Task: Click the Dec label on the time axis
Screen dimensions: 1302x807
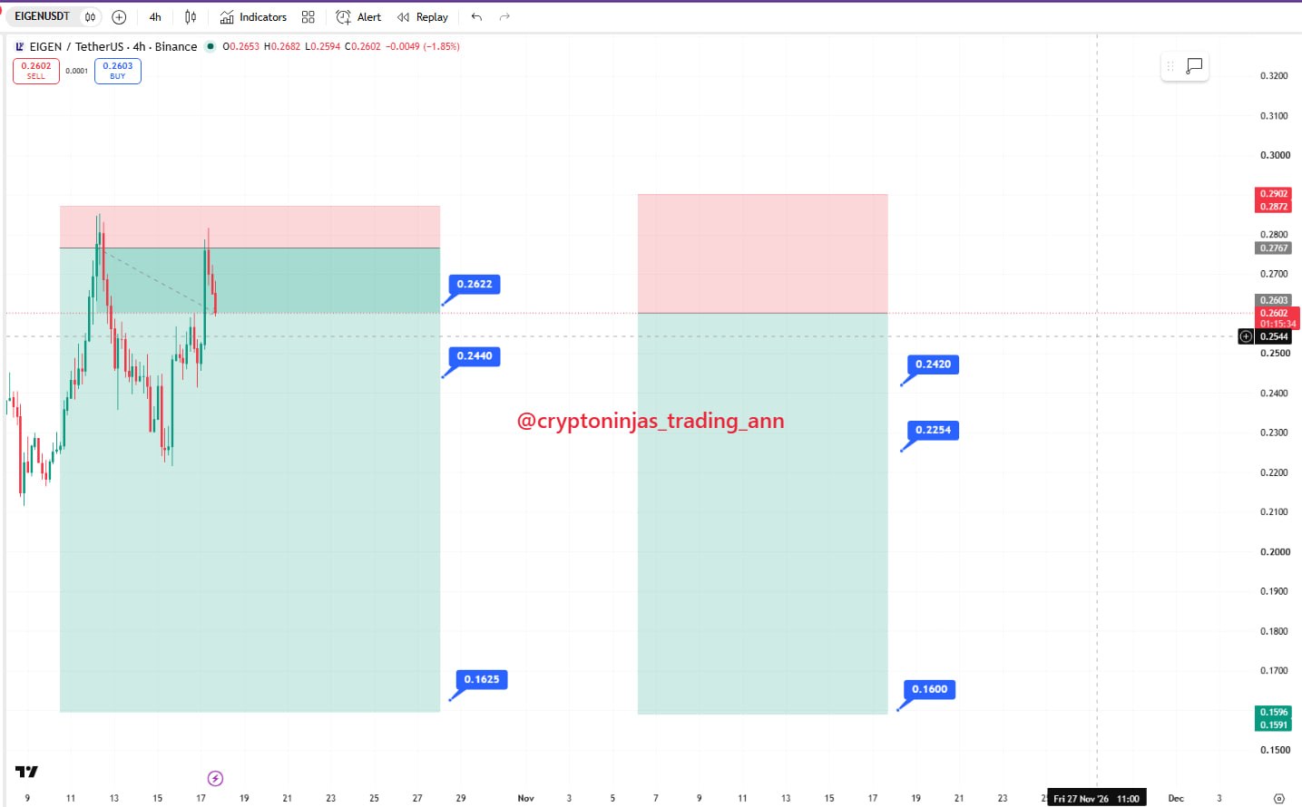Action: tap(1176, 798)
